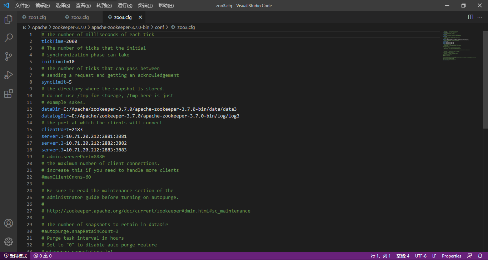The image size is (488, 260).
Task: Click the notifications bell in status bar
Action: (x=480, y=256)
